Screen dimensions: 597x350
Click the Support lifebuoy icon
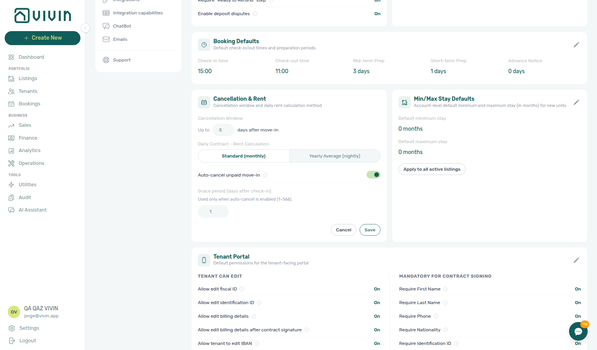coord(106,60)
